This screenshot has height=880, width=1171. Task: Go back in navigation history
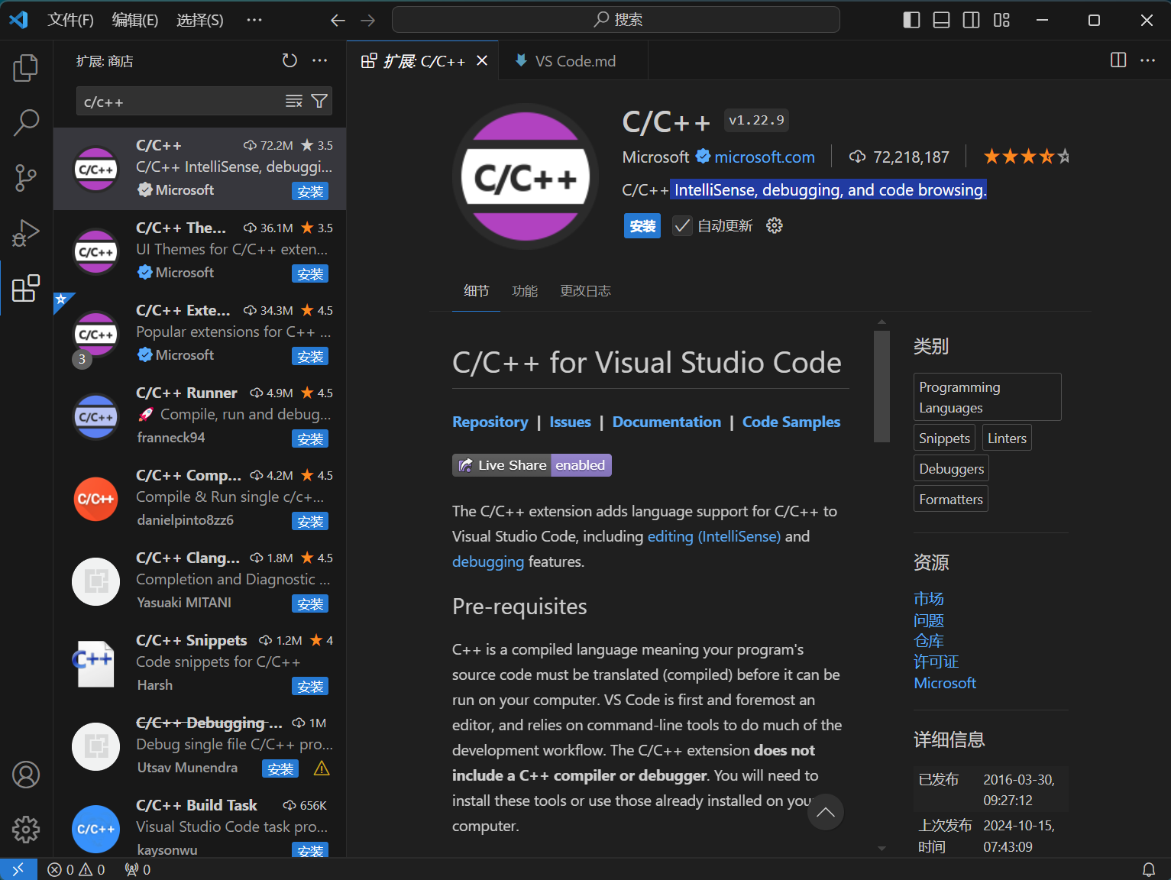click(x=338, y=20)
